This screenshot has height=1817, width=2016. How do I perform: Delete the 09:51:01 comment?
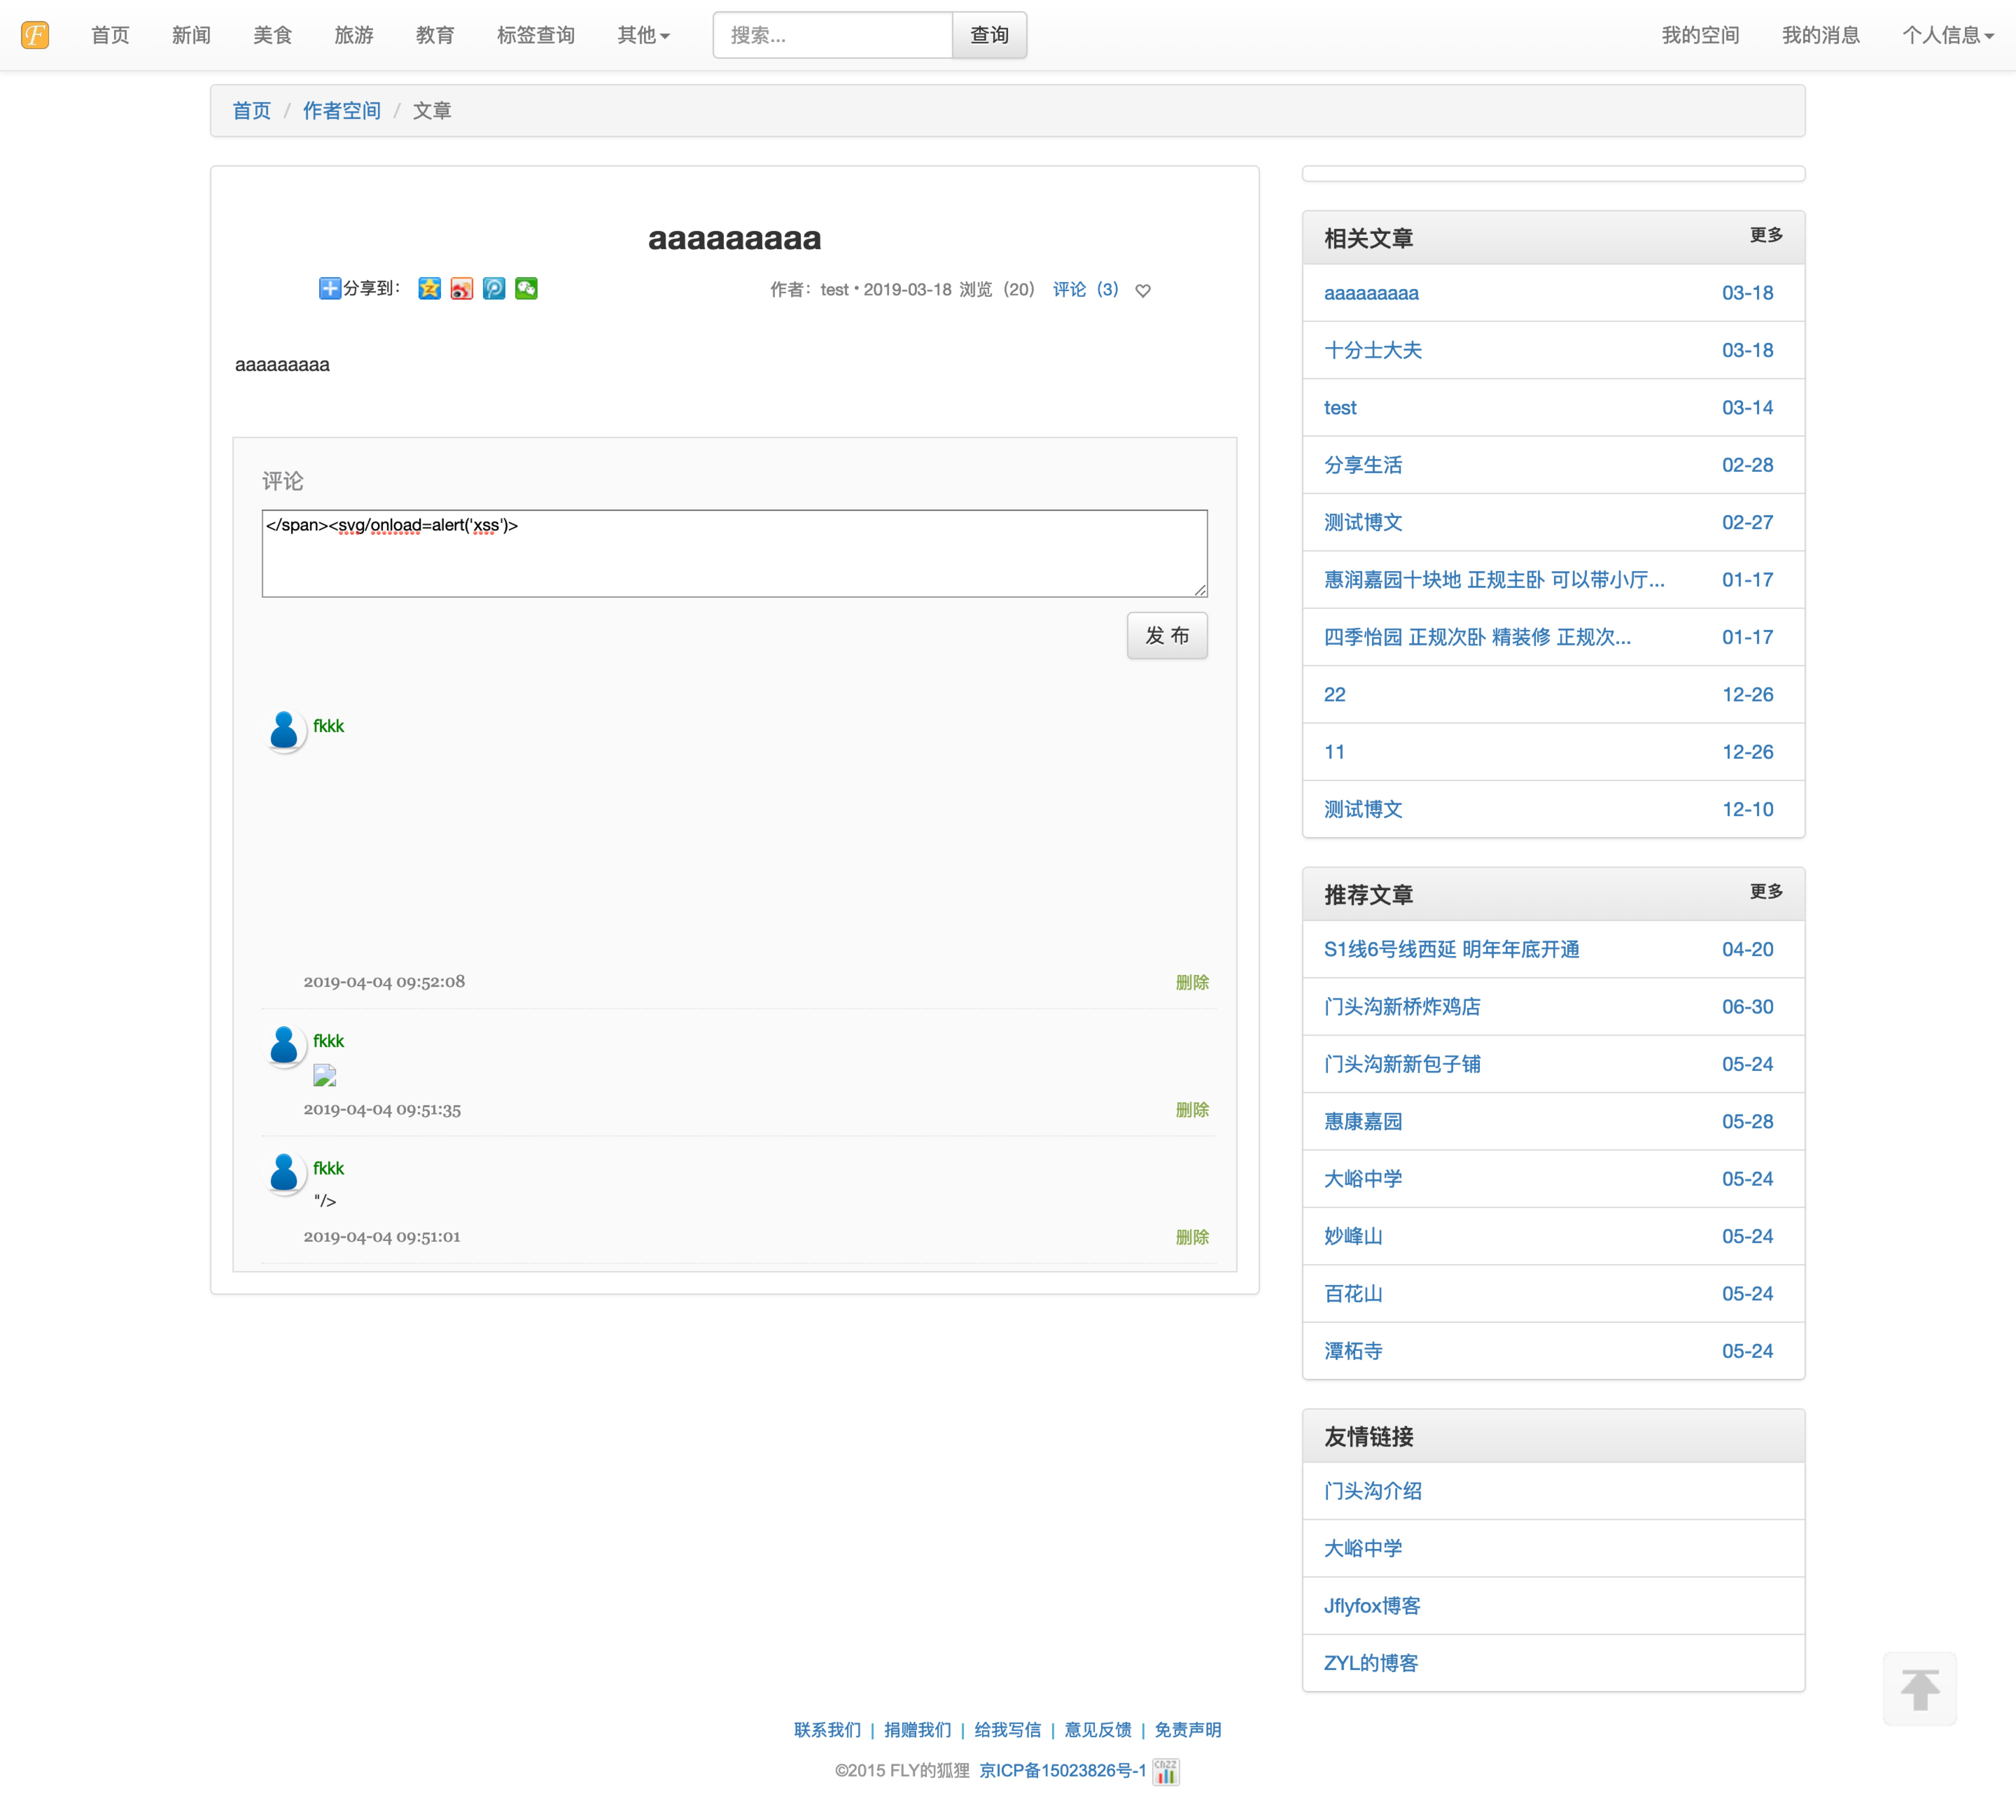1192,1237
